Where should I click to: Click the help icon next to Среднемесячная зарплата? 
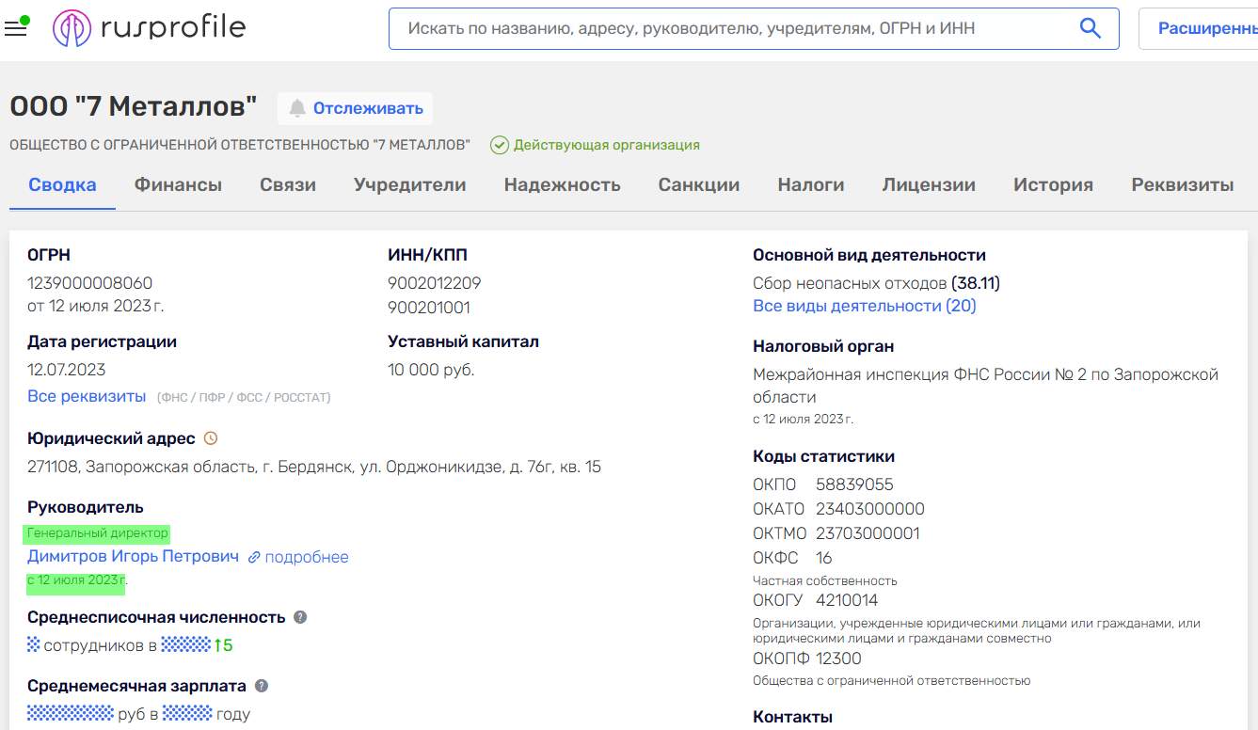pos(262,686)
